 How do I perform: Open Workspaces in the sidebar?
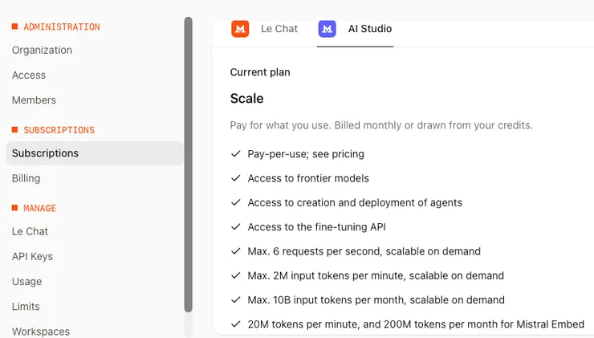(40, 331)
